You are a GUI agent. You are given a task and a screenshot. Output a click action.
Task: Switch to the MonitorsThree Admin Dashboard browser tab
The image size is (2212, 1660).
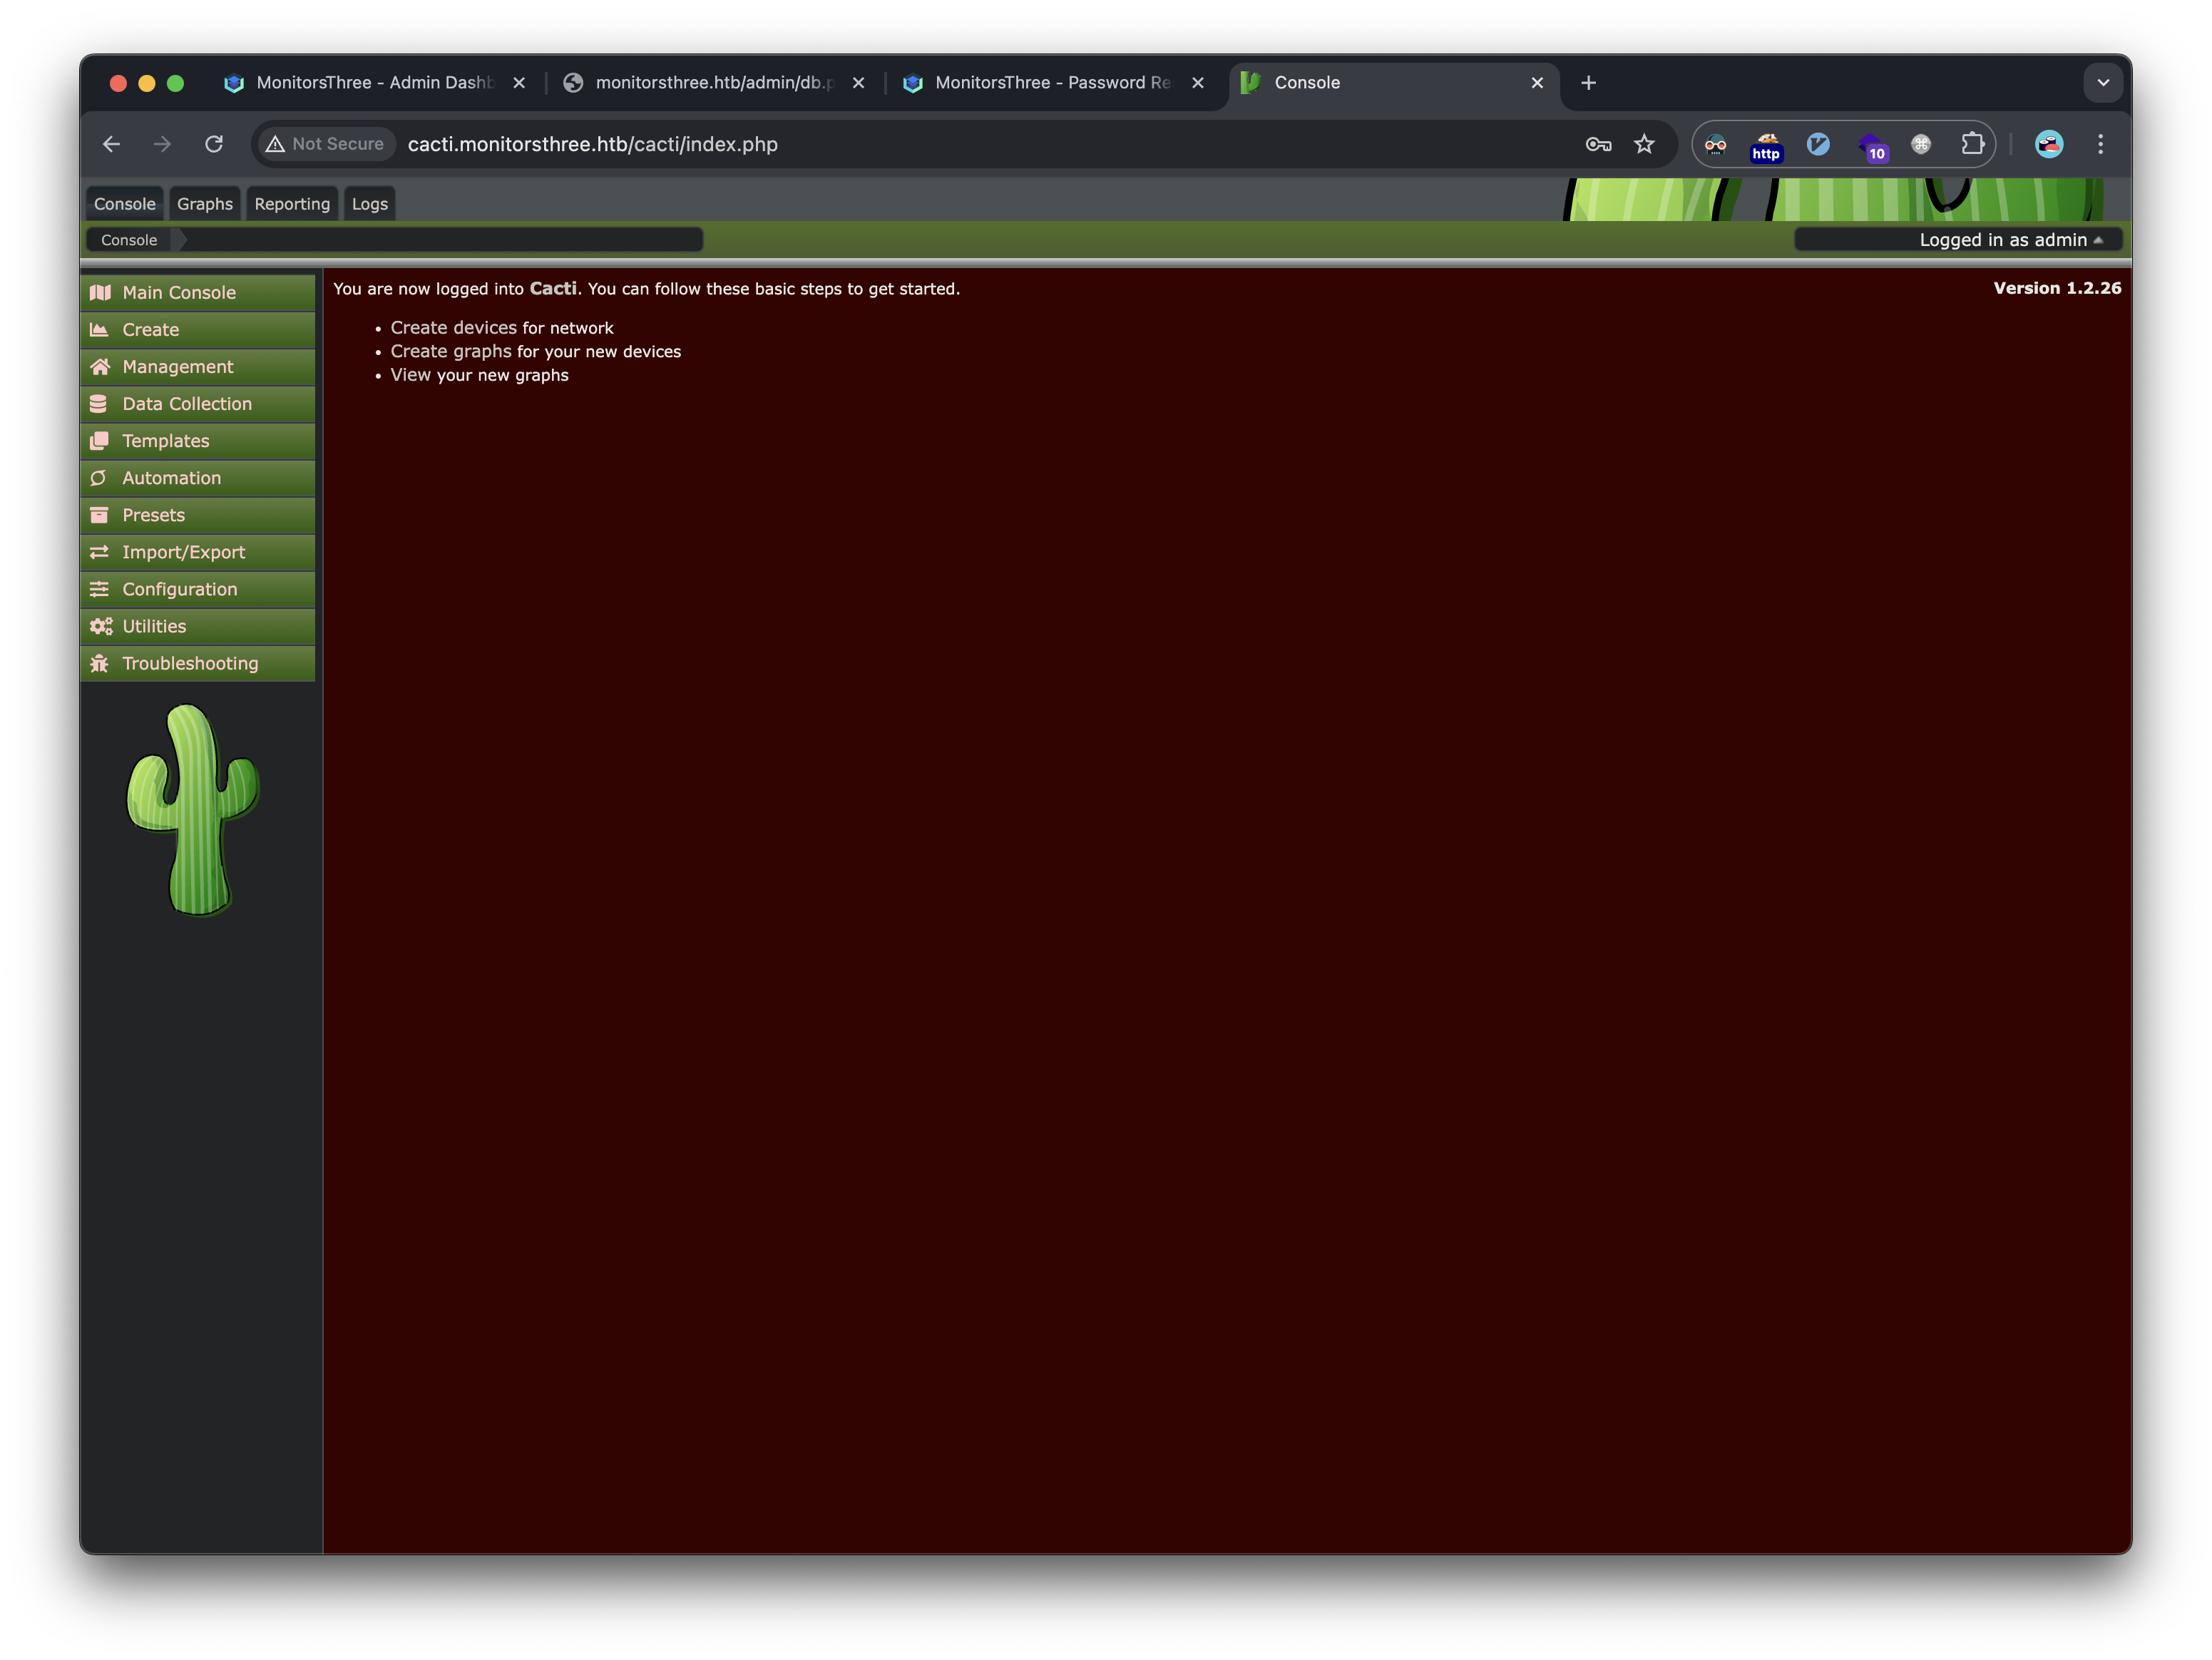click(x=374, y=83)
